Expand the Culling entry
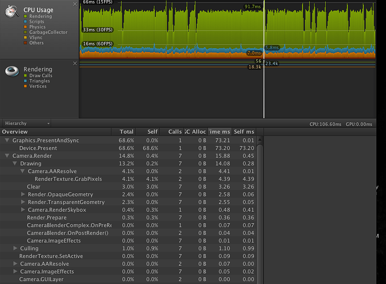 pyautogui.click(x=15, y=248)
